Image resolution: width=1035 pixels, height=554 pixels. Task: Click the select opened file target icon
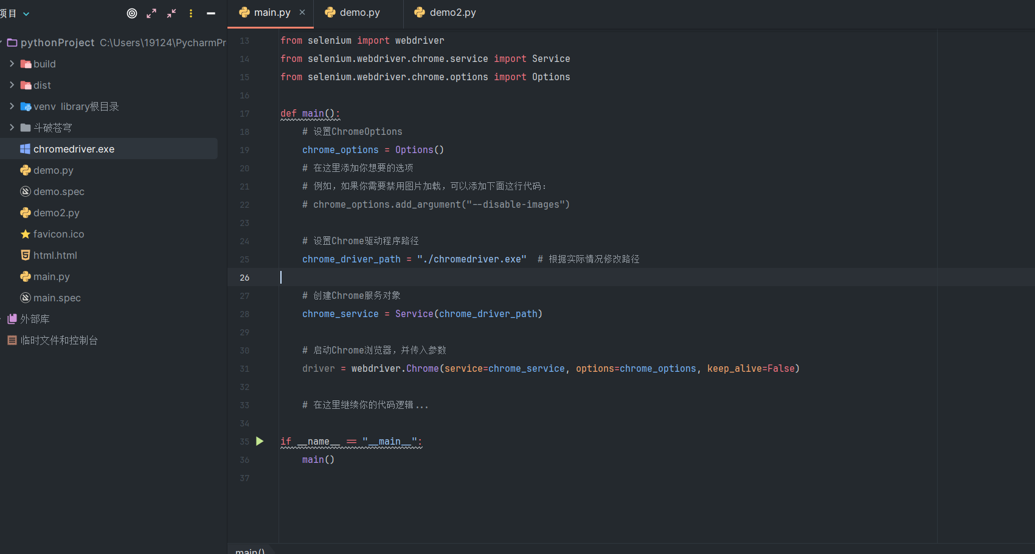132,13
